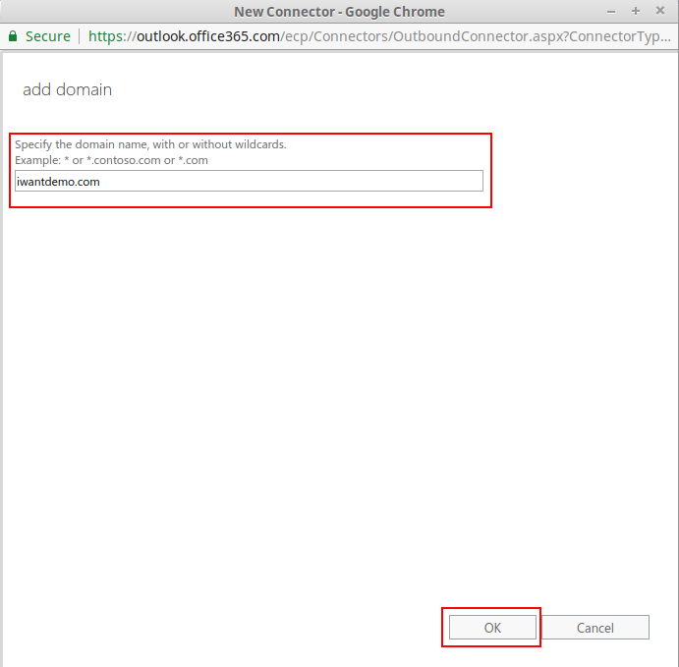Close the New Connector window
This screenshot has height=667, width=679.
point(658,11)
